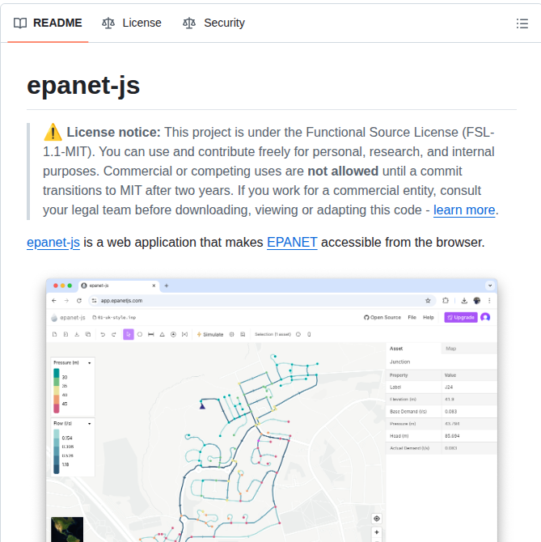
Task: Click the Open Source GitHub link in app
Action: (x=383, y=317)
